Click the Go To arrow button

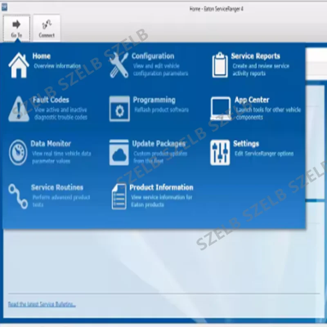coord(16,28)
